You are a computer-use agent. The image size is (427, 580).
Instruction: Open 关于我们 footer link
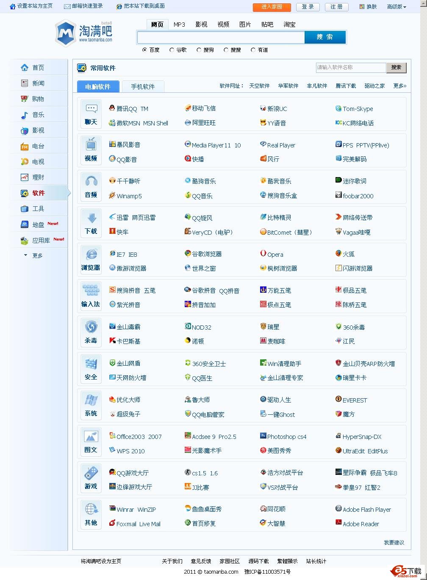172,561
